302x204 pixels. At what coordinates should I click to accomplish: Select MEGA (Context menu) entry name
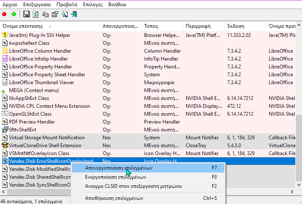(x=34, y=90)
